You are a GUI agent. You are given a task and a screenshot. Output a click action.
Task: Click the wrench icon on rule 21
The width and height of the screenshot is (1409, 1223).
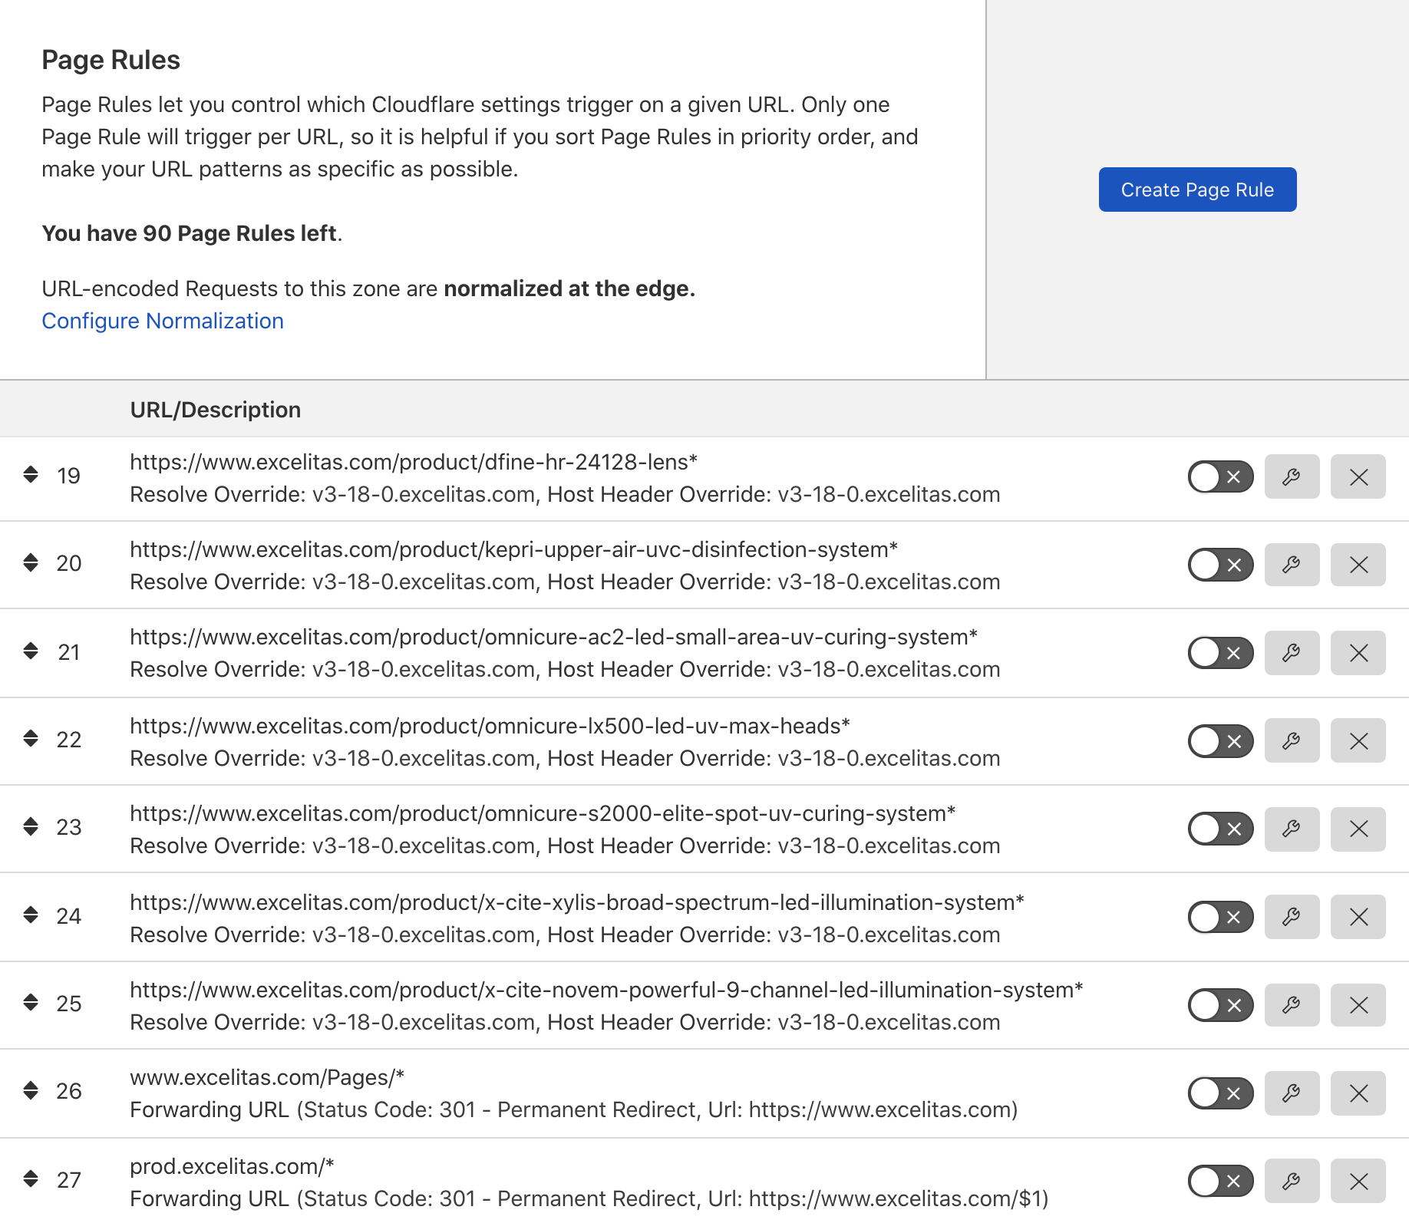1292,653
